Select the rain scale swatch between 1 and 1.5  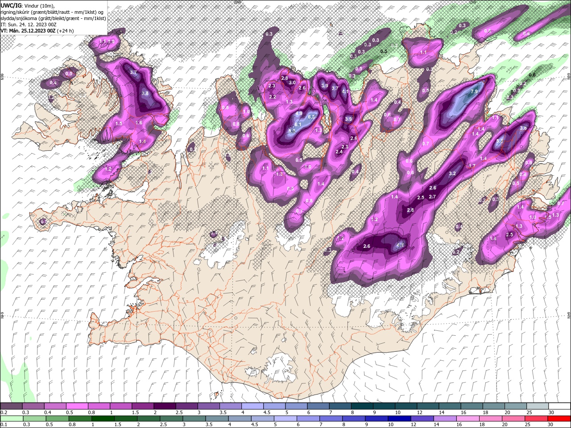(x=103, y=418)
